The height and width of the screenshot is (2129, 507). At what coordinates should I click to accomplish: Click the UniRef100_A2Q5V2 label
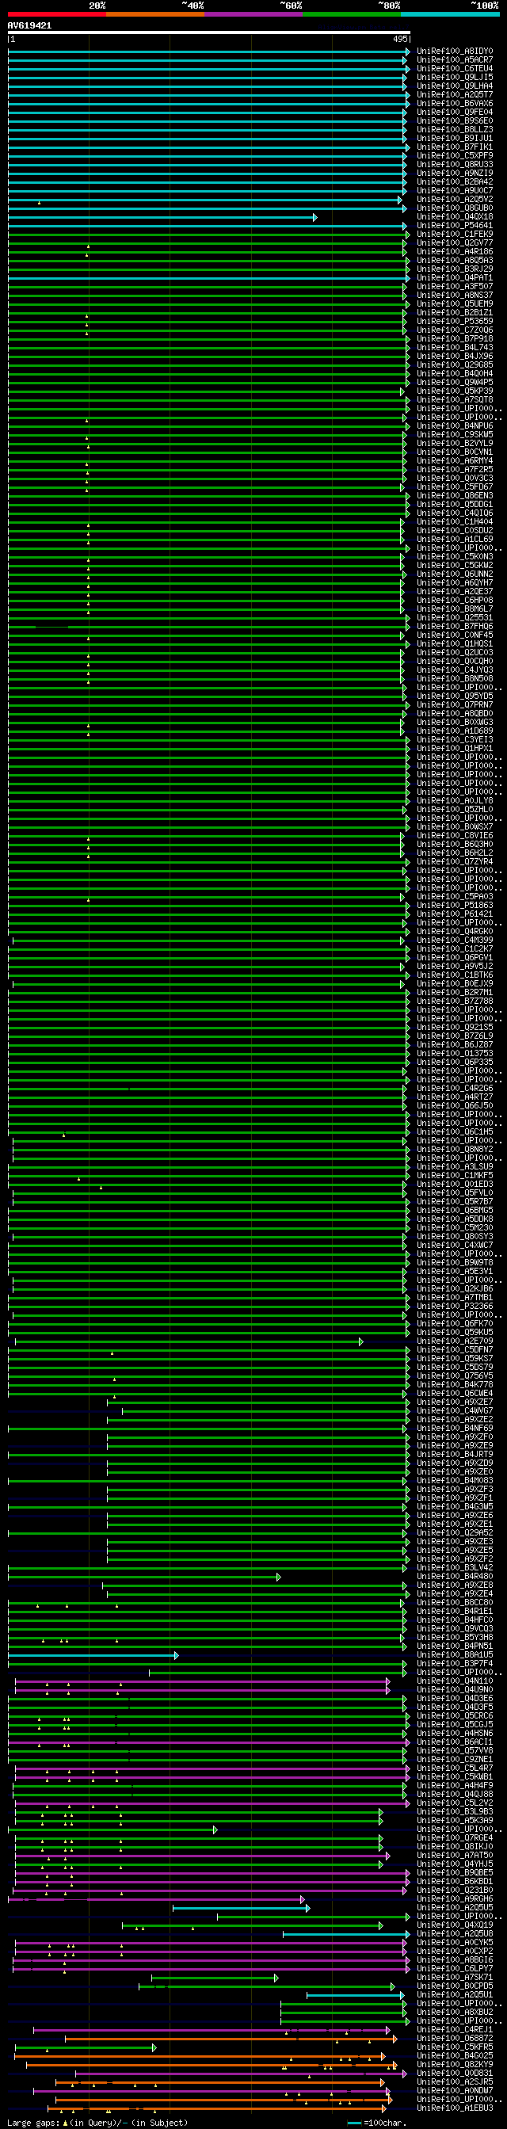tap(455, 199)
